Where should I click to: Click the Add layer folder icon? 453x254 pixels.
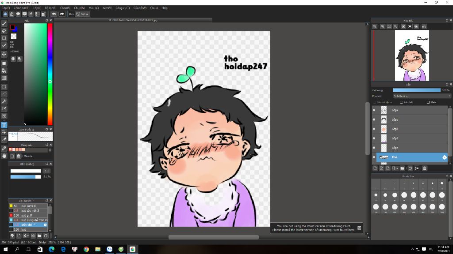coord(402,168)
